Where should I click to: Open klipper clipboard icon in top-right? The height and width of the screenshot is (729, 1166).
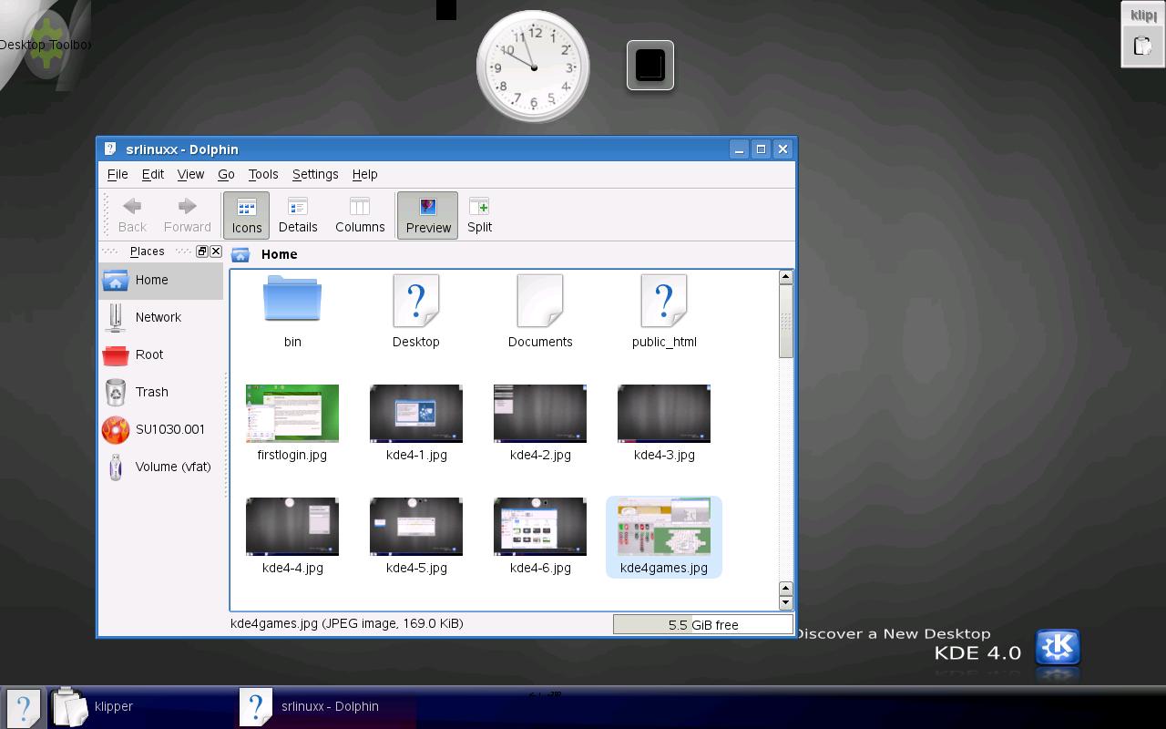pyautogui.click(x=1142, y=46)
